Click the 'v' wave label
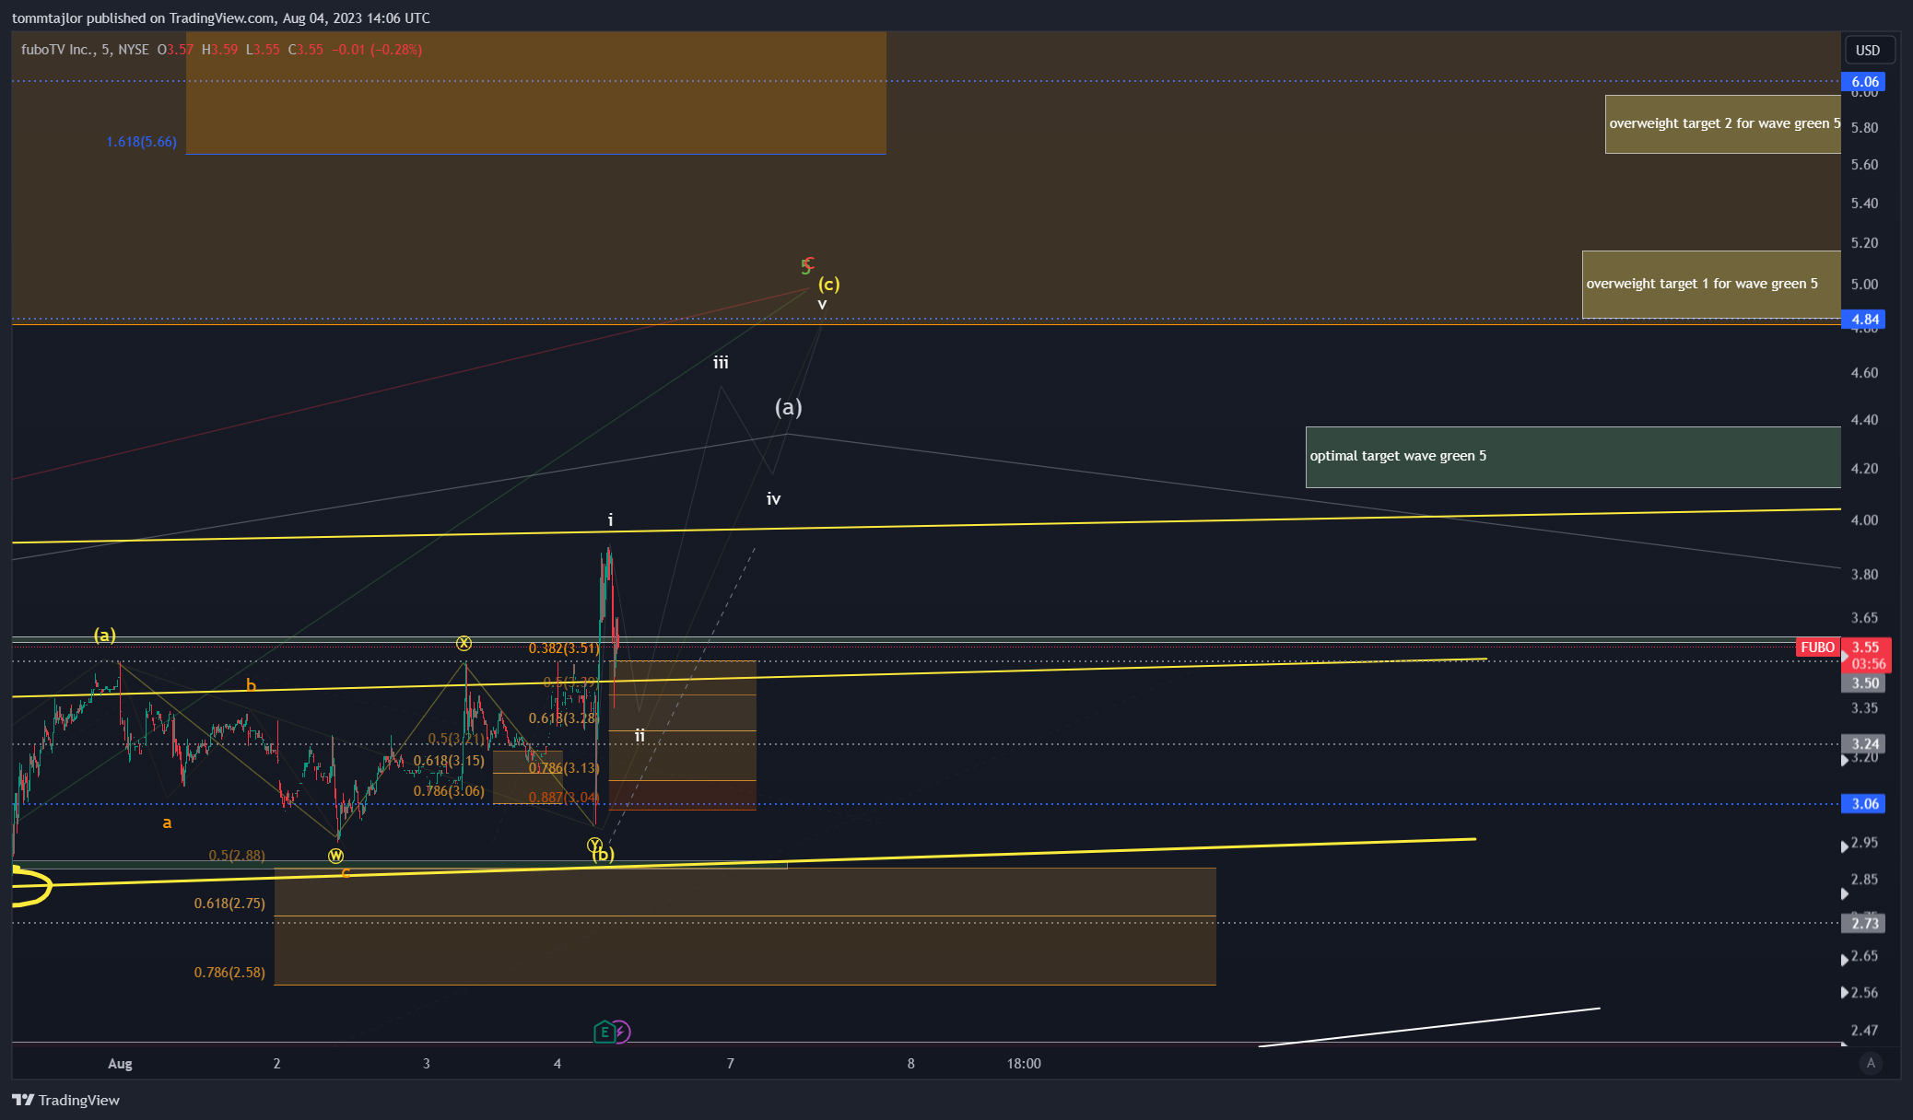This screenshot has height=1120, width=1913. click(822, 304)
